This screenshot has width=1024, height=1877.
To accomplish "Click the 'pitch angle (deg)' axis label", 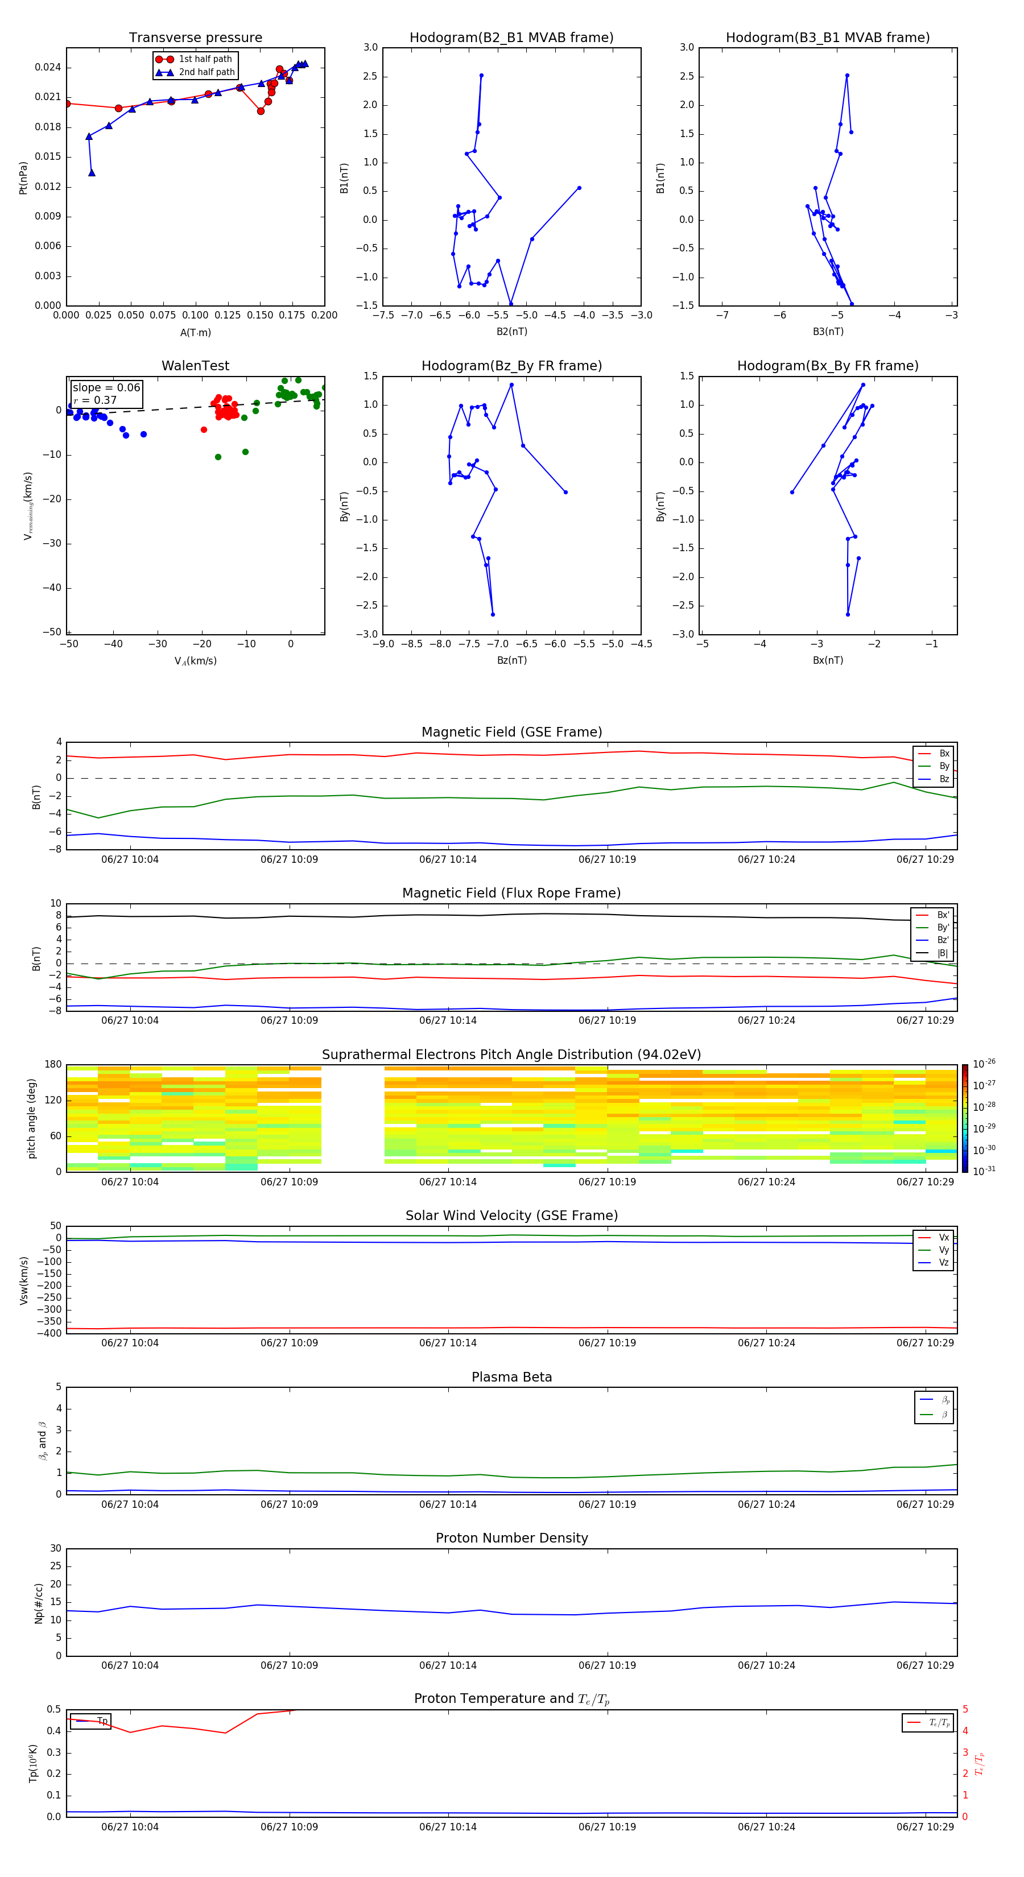I will click(31, 1118).
